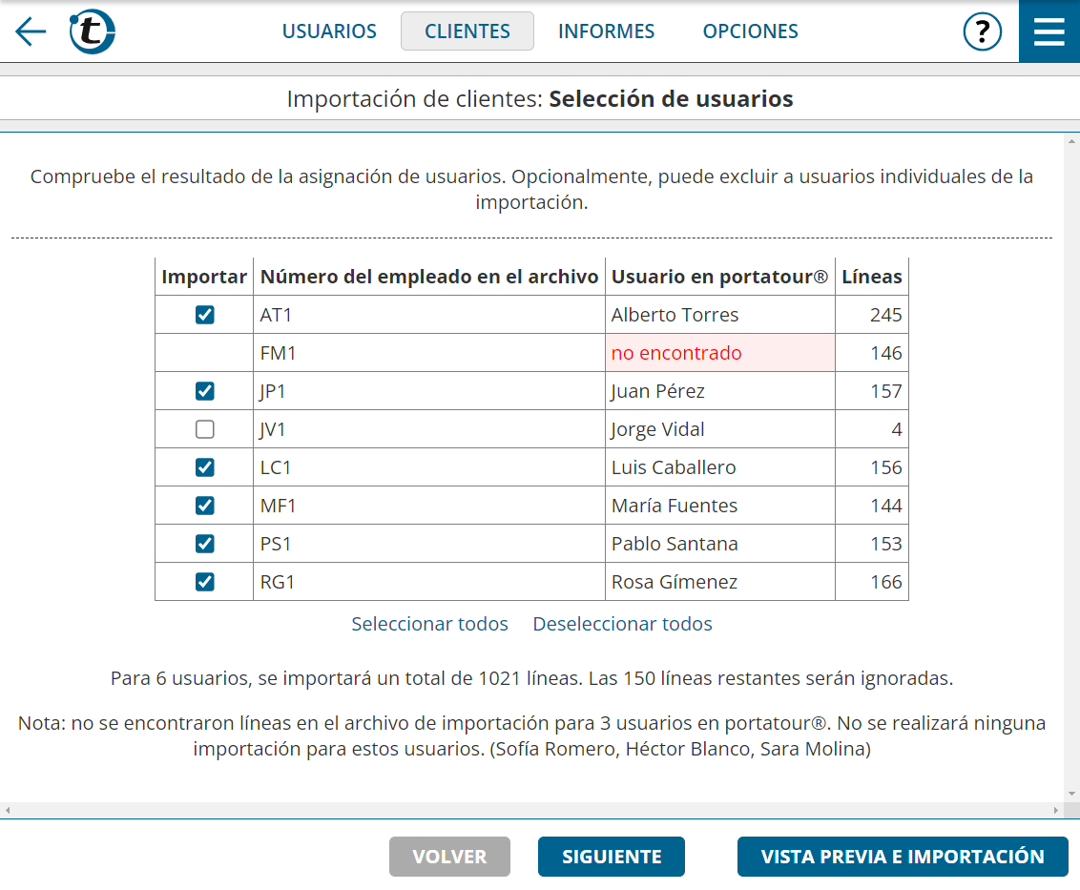1080x890 pixels.
Task: Click the red 'no encontrado' cell
Action: click(x=719, y=353)
